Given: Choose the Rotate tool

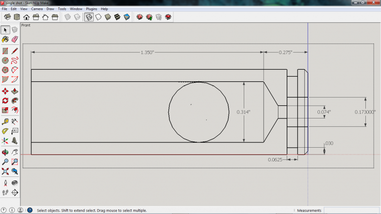Looking at the screenshot, I should click(5, 100).
